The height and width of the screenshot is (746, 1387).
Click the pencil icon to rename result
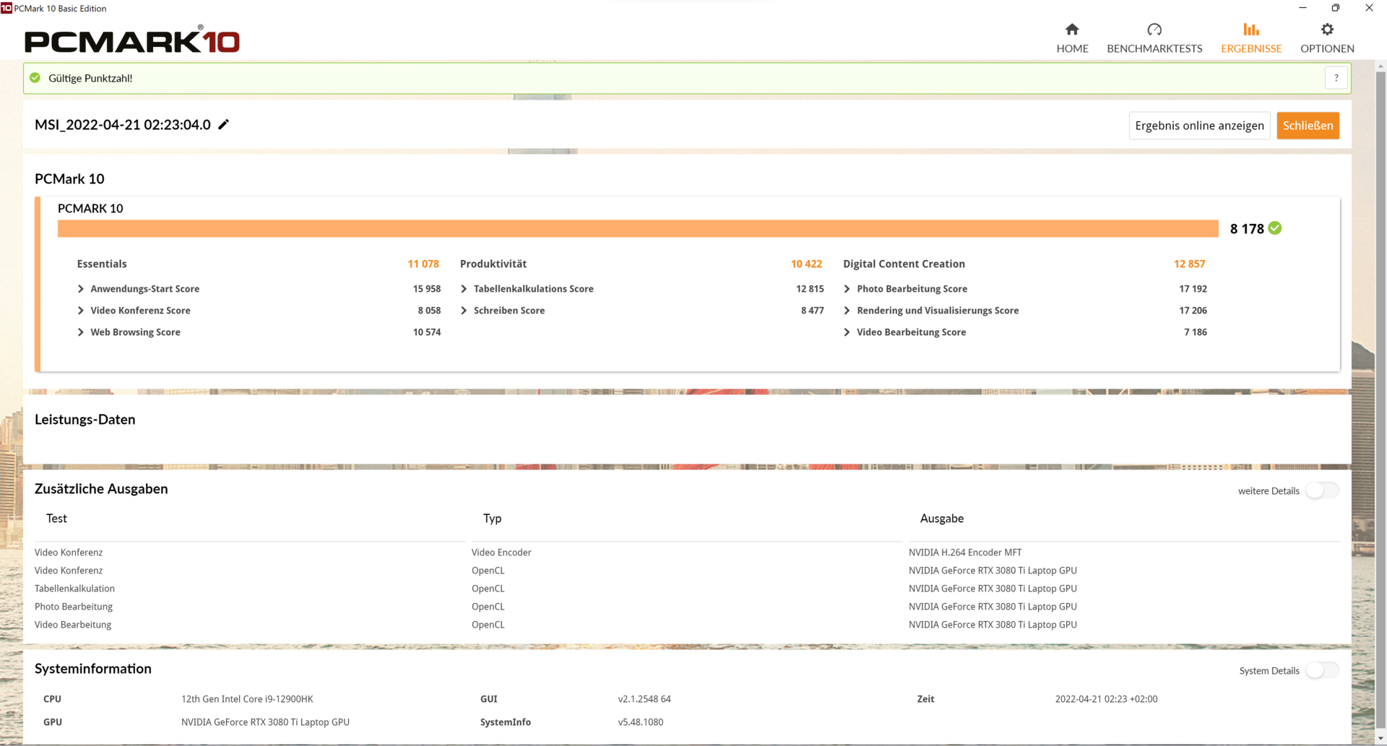224,125
